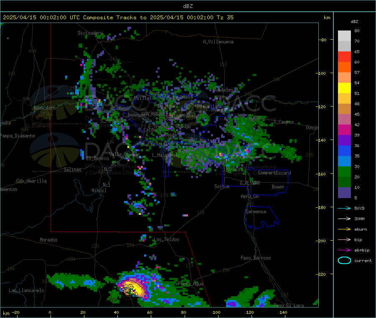Screen dimensions: 376x318
Task: Click the 'dBZ' heading above the color scale
Action: tap(354, 22)
